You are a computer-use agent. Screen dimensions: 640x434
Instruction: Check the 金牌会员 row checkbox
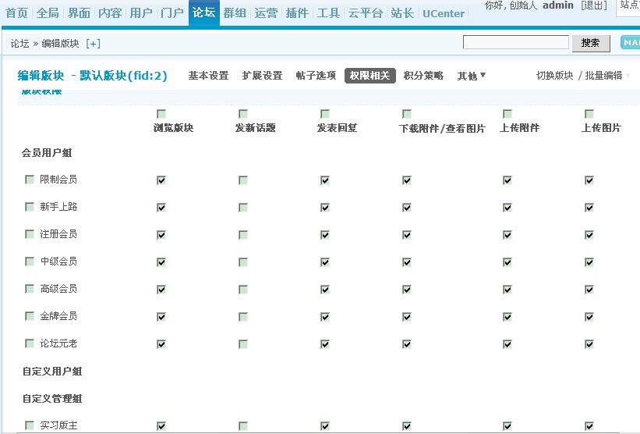[x=30, y=316]
